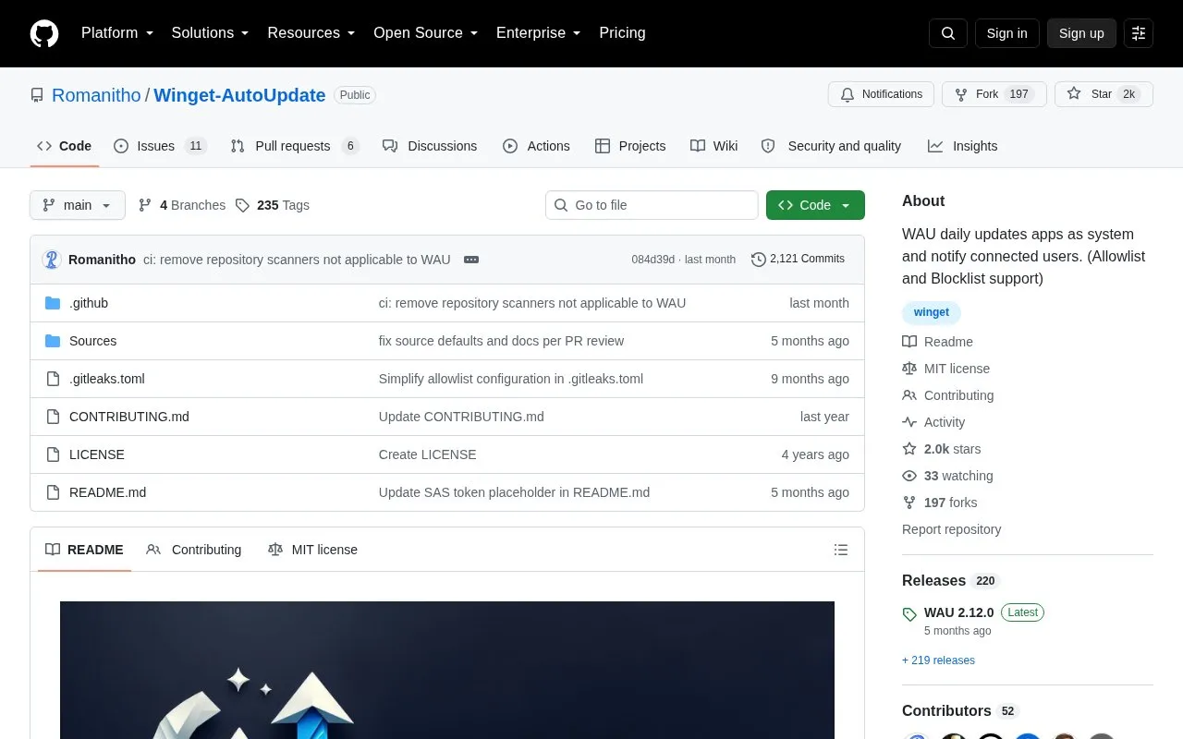1183x739 pixels.
Task: Fork the repository
Action: (994, 94)
